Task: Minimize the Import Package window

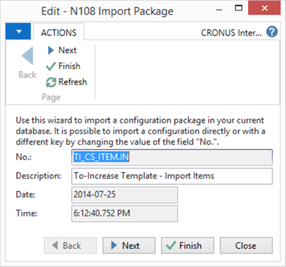Action: [x=219, y=10]
